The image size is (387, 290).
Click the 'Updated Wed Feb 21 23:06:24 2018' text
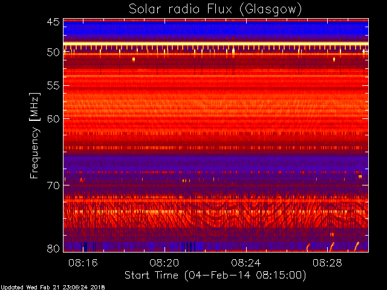53,288
